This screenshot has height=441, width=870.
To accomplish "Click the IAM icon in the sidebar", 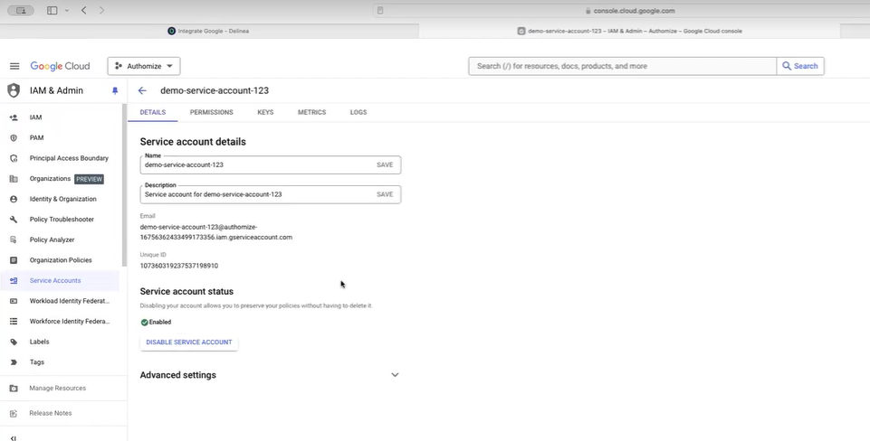I will coord(14,117).
